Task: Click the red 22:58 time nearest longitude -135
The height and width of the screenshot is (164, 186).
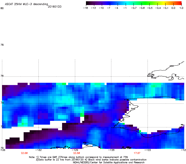Action: [24, 153]
